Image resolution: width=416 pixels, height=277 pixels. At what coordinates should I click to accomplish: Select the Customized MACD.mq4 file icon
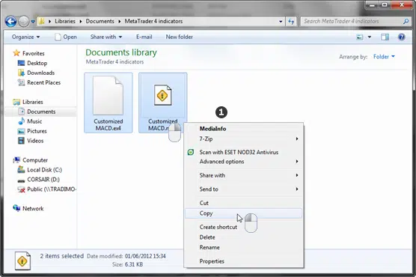pyautogui.click(x=162, y=95)
